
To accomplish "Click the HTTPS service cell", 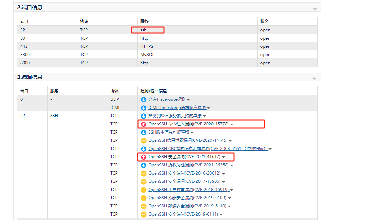I will point(197,46).
